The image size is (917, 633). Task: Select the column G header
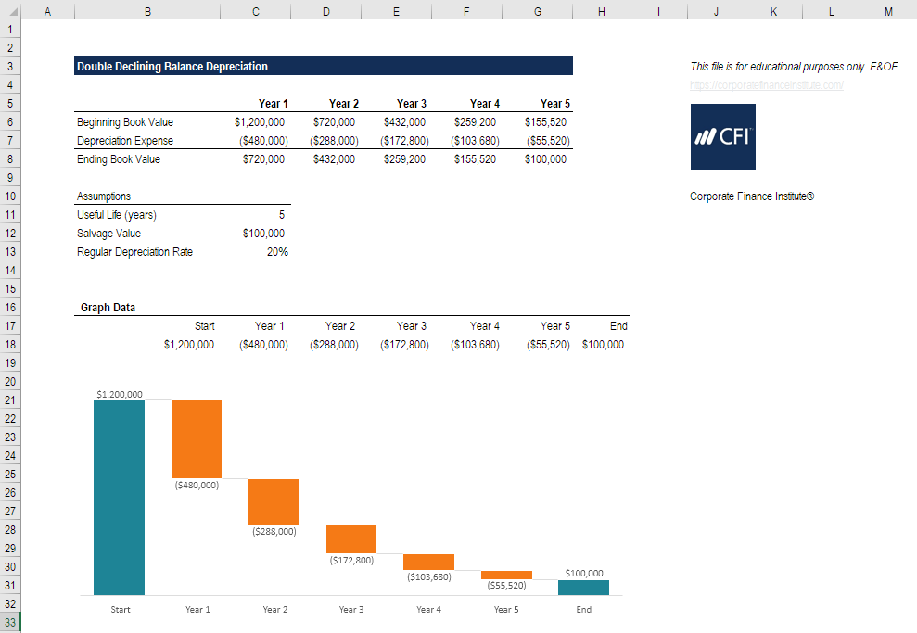coord(537,10)
